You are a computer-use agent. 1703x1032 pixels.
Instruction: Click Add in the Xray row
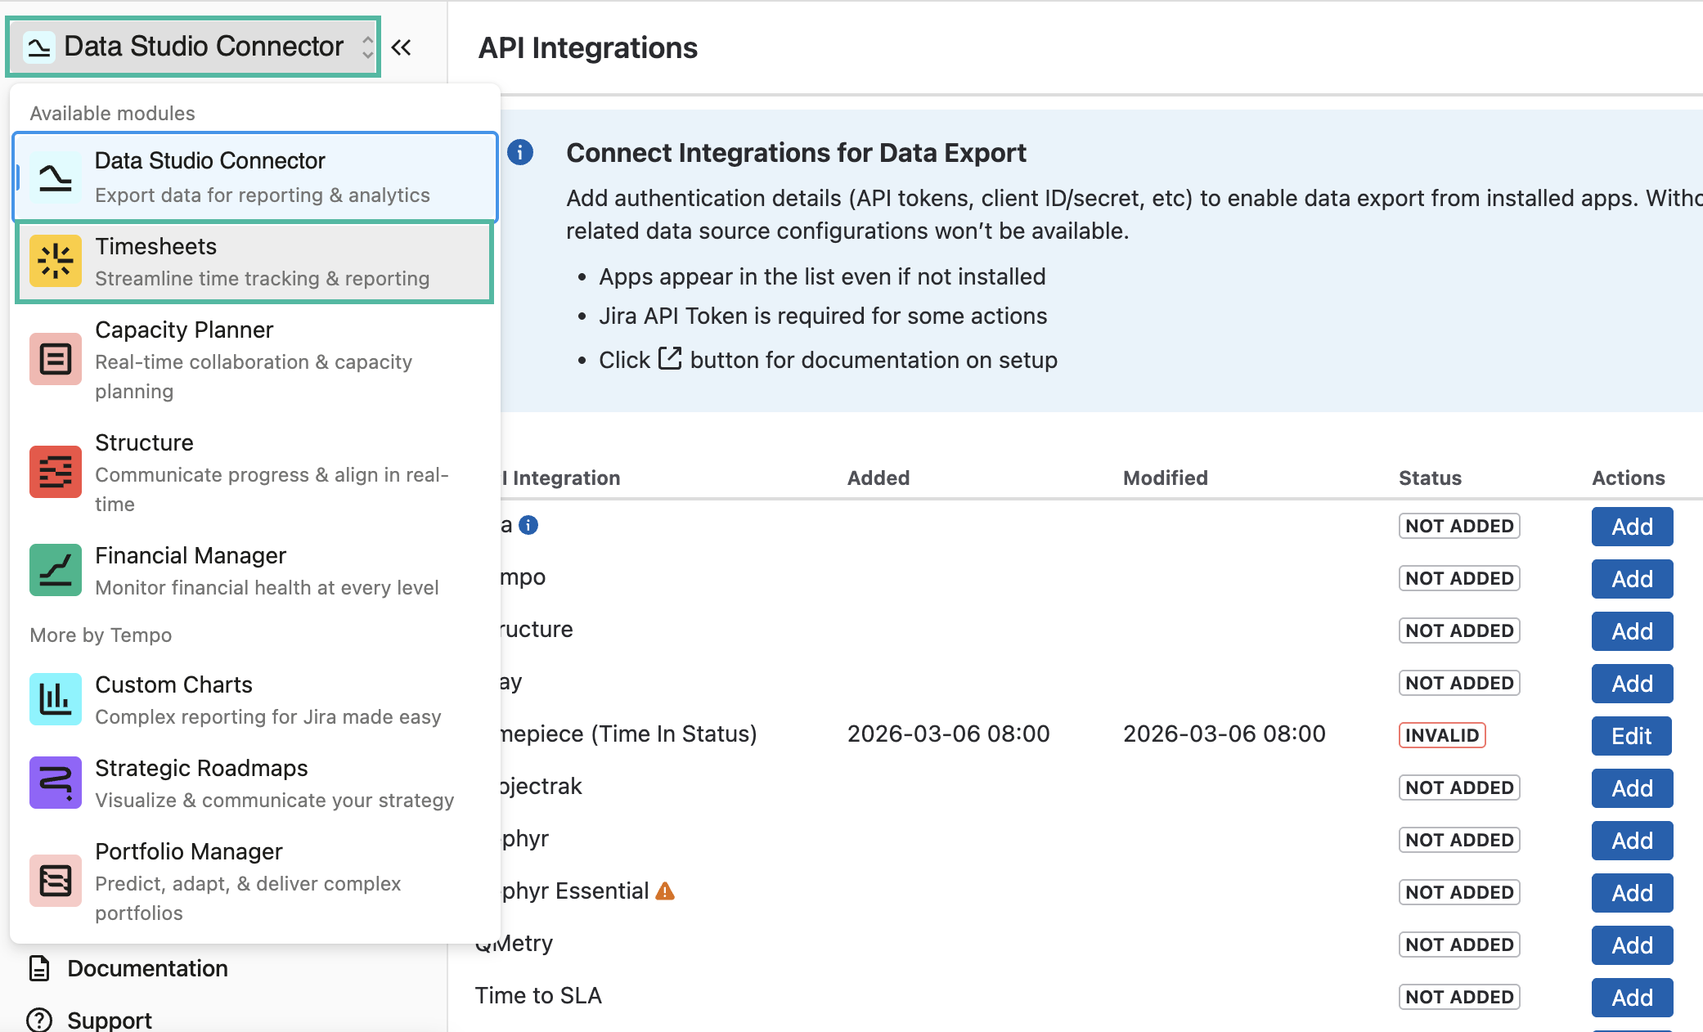[1632, 684]
